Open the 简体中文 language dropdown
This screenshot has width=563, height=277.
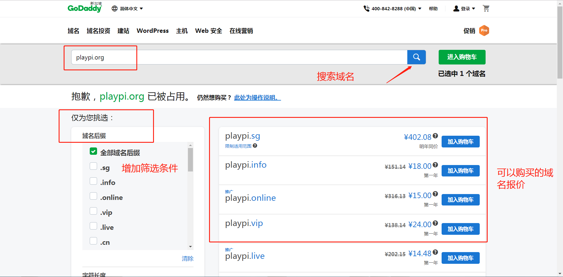[131, 9]
